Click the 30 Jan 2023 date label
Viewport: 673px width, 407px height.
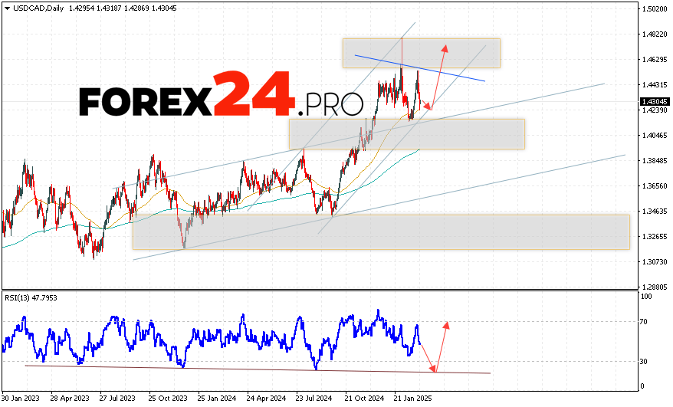point(21,399)
